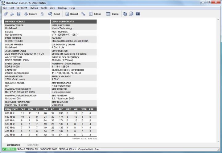222x153 pixels.
Task: Click manufacturing location 'Unknown: 00h'
Action: [13, 98]
